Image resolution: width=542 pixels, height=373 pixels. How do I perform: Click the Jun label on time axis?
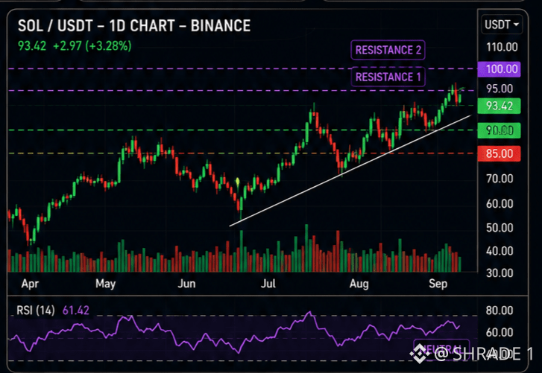186,284
